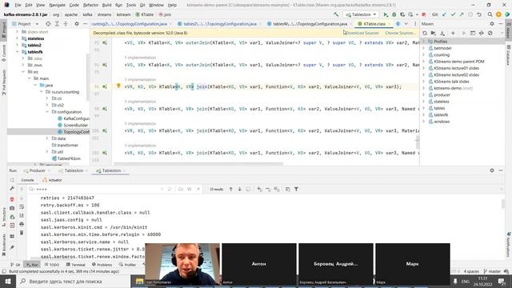Go to previous search occurrence arrow
The width and height of the screenshot is (512, 288).
click(231, 189)
